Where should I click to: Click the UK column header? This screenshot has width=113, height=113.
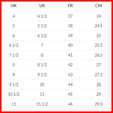coord(14,6)
